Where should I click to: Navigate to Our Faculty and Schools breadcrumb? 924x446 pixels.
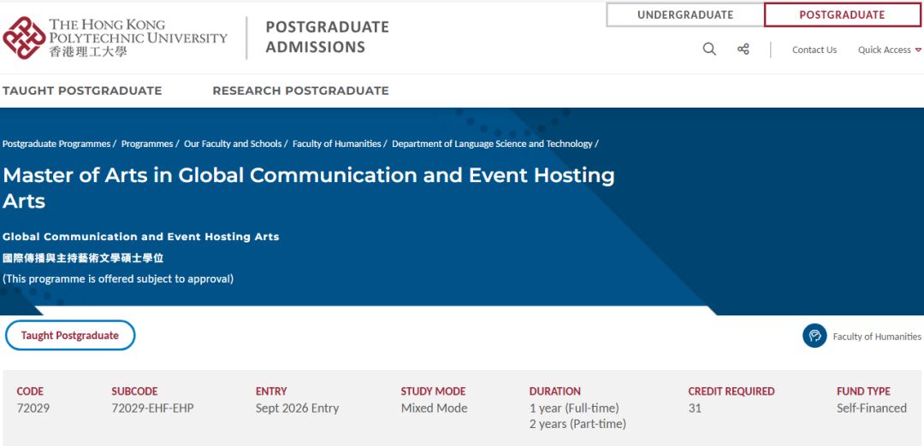pyautogui.click(x=233, y=144)
